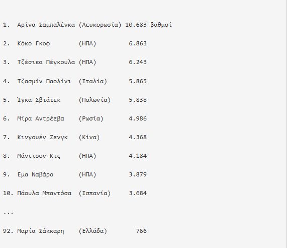Screen dimensions: 287x248
Task: Click the country (Πολωνία)
Action: pyautogui.click(x=94, y=100)
